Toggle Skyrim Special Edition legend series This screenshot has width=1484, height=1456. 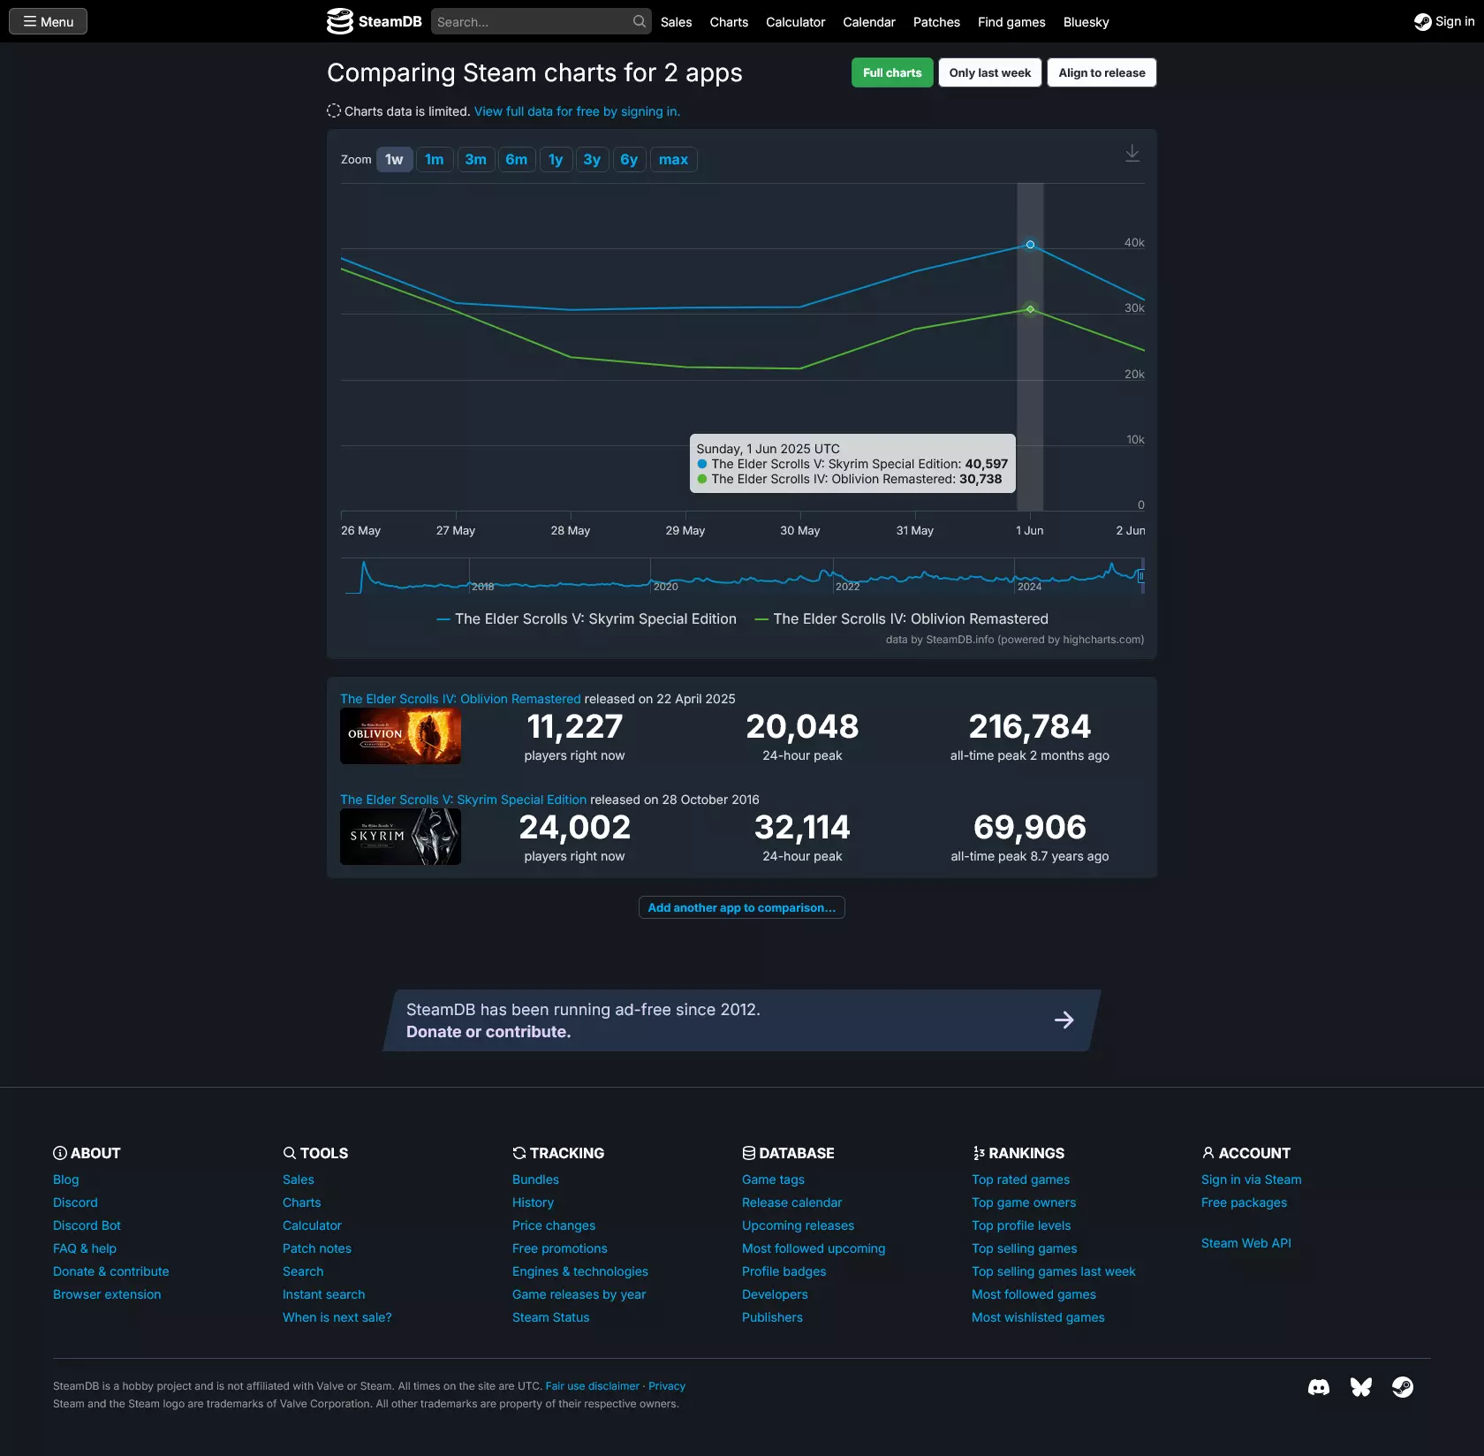pyautogui.click(x=587, y=619)
